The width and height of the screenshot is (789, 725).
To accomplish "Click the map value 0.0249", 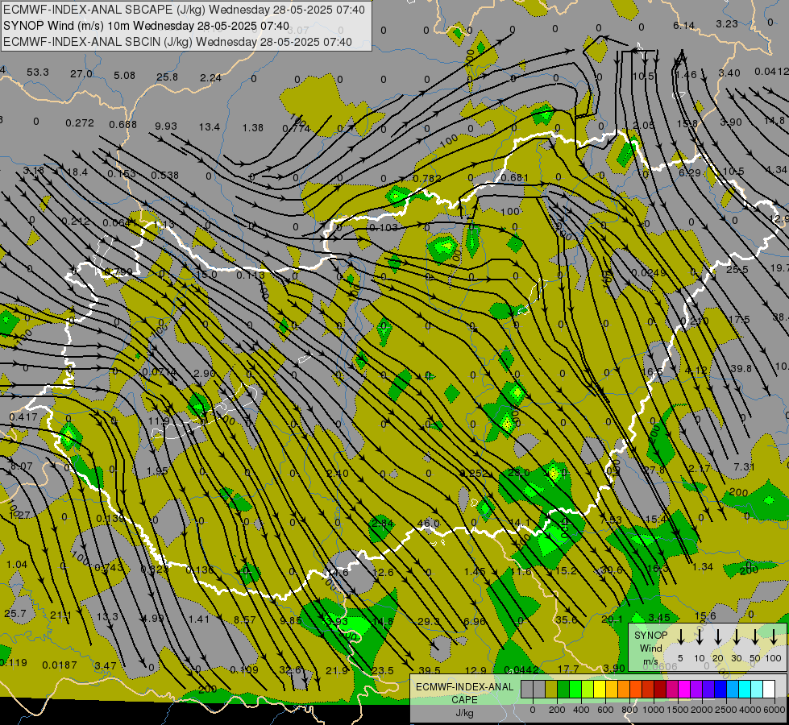I will pyautogui.click(x=648, y=273).
